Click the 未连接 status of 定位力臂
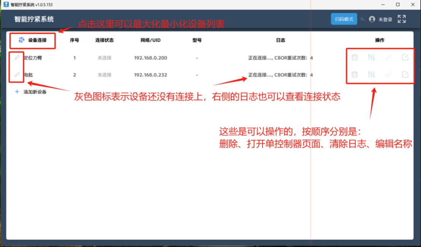The height and width of the screenshot is (247, 421). (x=104, y=58)
